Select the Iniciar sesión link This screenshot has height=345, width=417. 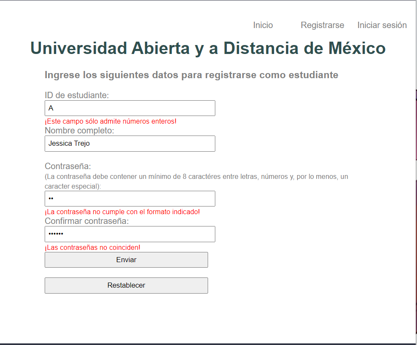[382, 25]
